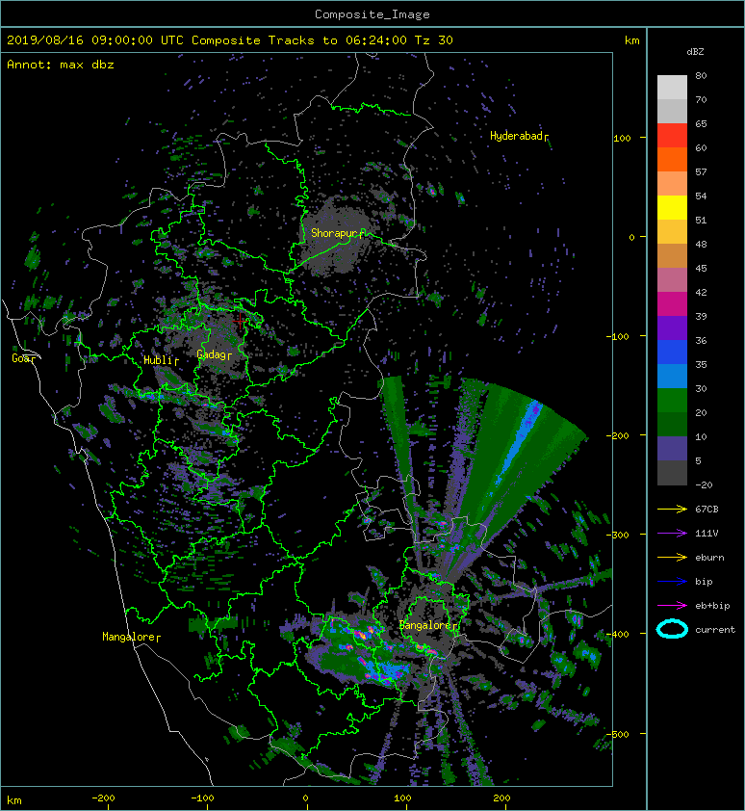
Task: Click the eb+bip legend label
Action: point(712,606)
